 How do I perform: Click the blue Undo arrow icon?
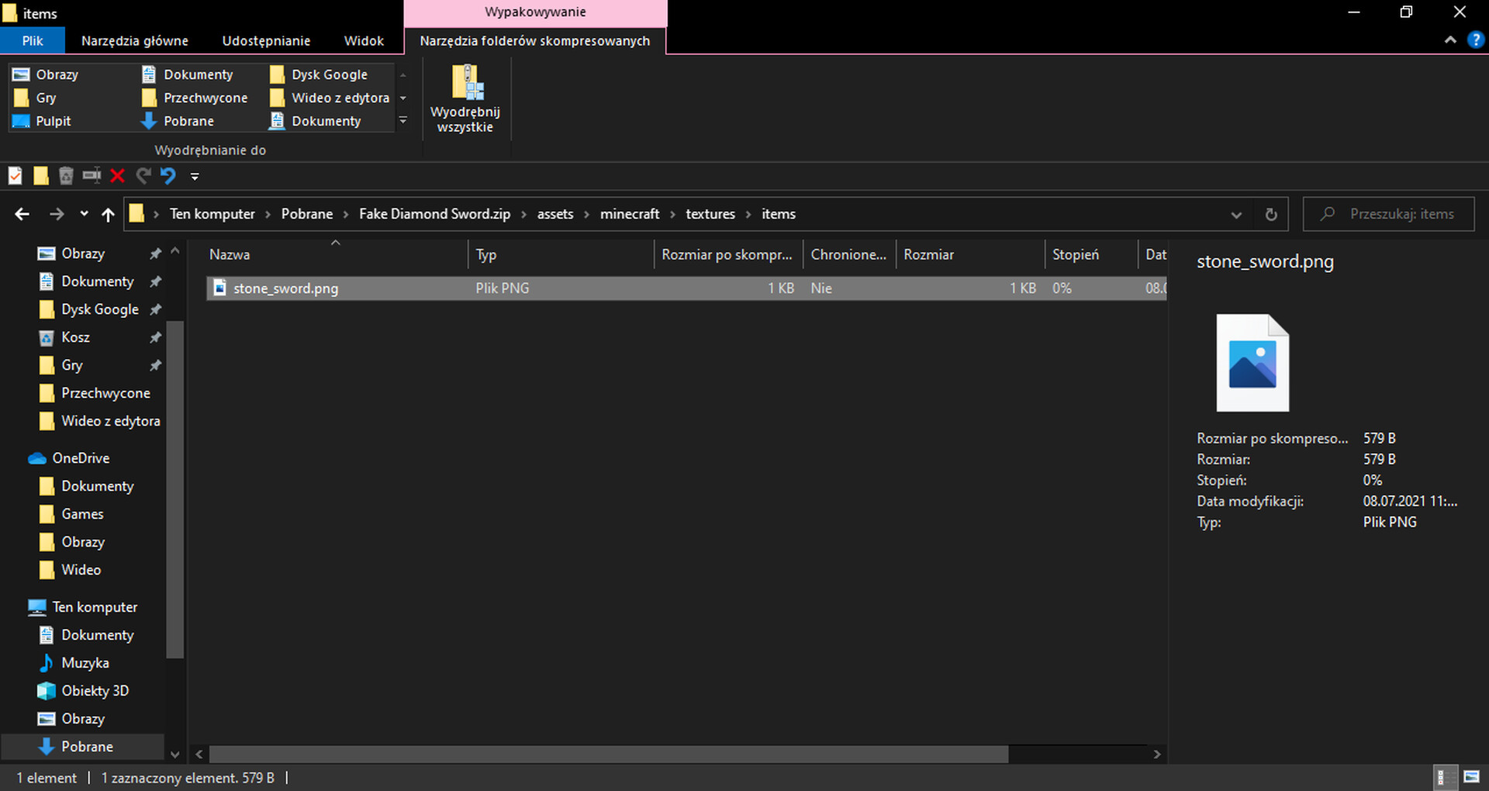pyautogui.click(x=168, y=176)
